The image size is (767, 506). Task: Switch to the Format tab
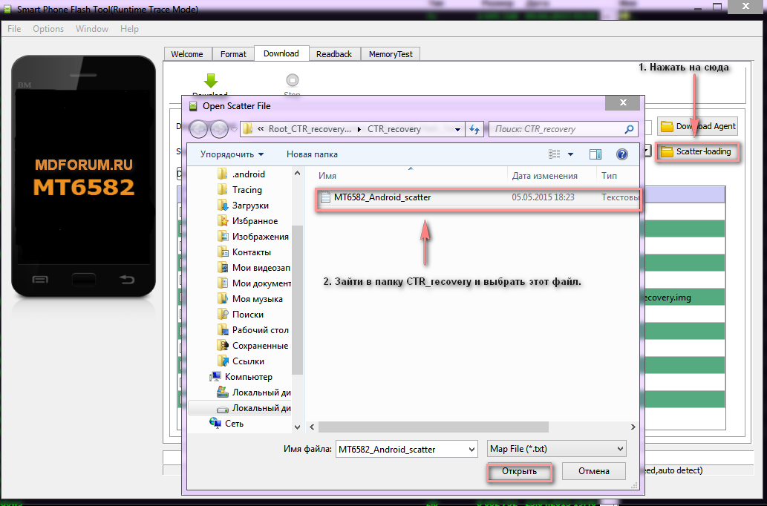click(x=233, y=54)
